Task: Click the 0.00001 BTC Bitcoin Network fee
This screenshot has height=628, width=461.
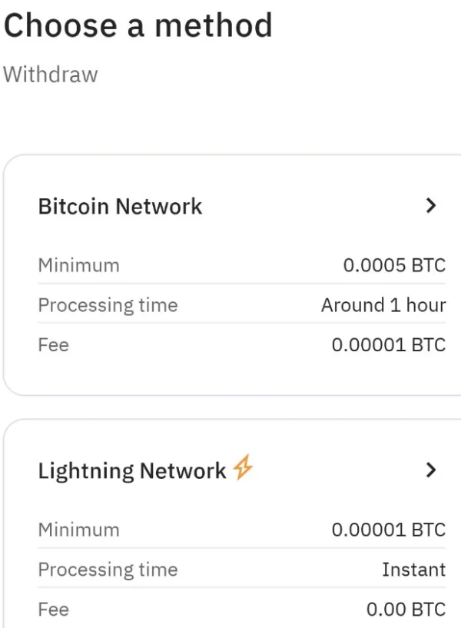Action: 388,345
